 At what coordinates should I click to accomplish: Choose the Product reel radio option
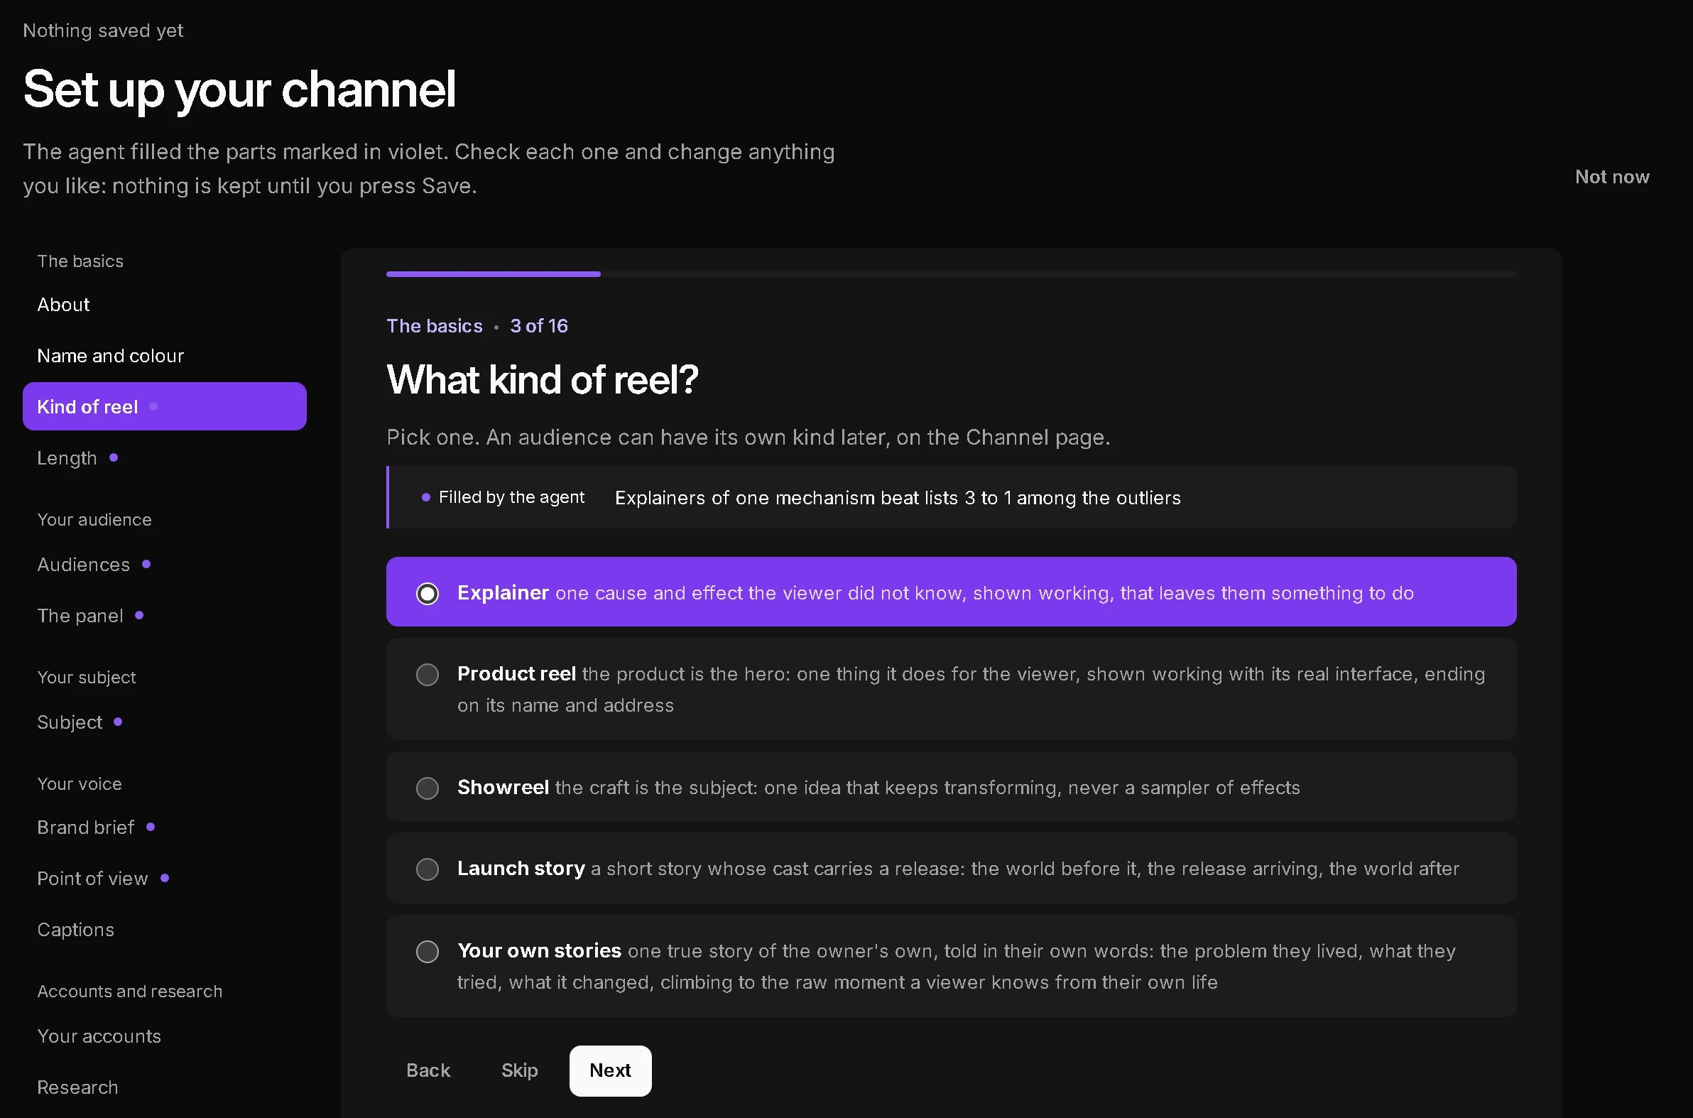(x=951, y=689)
